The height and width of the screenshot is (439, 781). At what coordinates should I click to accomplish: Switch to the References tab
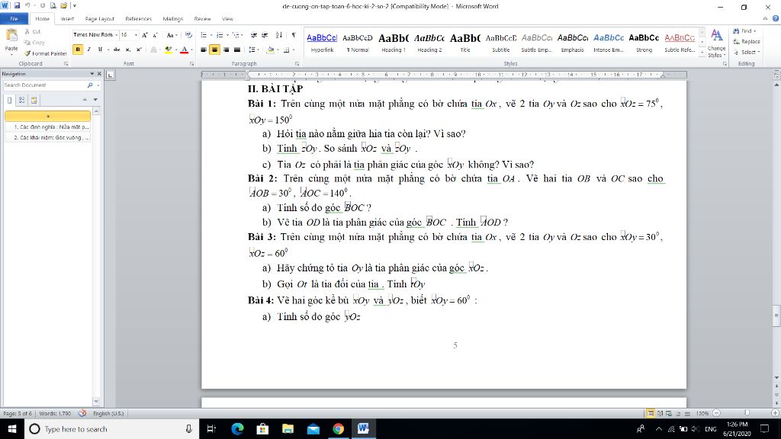point(139,19)
